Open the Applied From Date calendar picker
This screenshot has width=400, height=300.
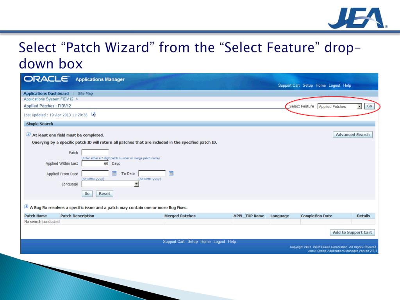[114, 173]
